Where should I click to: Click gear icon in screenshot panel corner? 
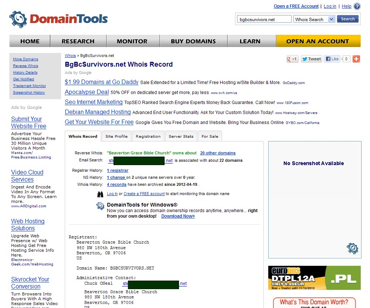click(x=352, y=248)
